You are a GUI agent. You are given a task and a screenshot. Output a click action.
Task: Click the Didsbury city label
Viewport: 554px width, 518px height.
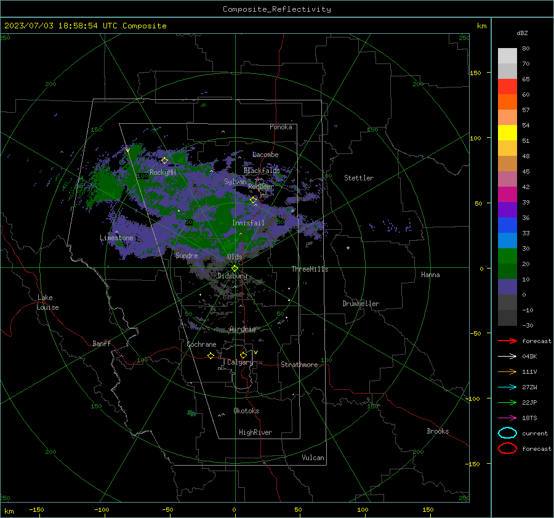232,276
